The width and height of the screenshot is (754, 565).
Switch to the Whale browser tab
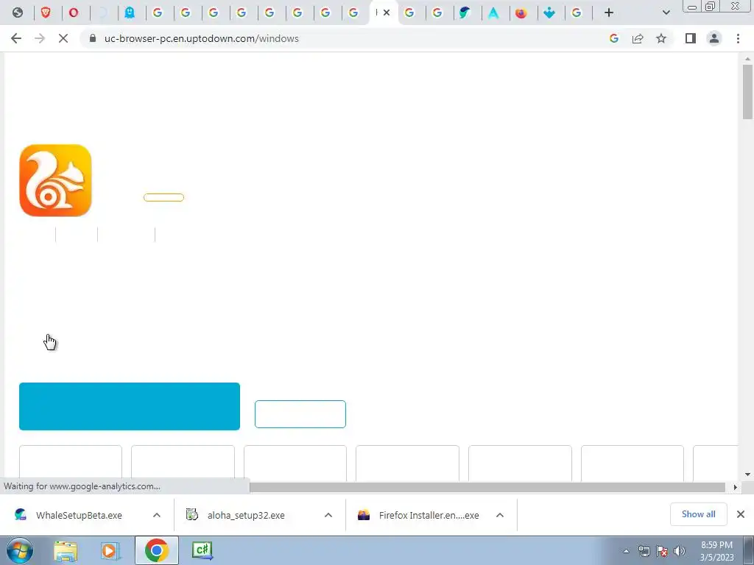click(x=465, y=13)
